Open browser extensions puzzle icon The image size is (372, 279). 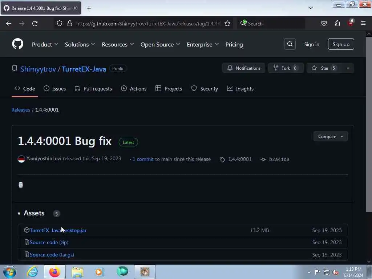click(337, 23)
